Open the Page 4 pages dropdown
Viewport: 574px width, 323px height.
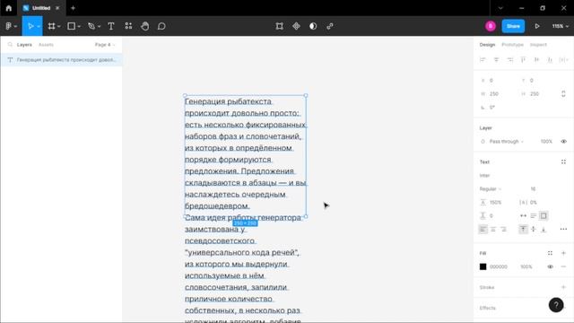(x=105, y=45)
